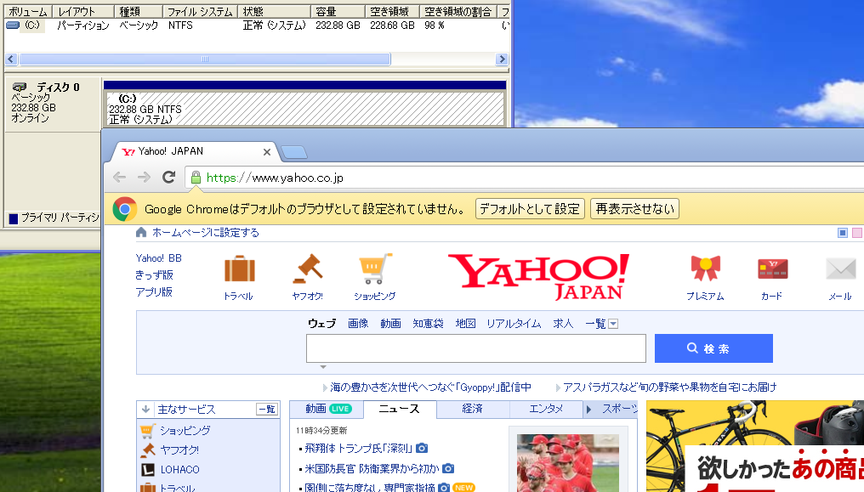Open the プレミアム ribbon icon
The height and width of the screenshot is (492, 864).
click(705, 269)
